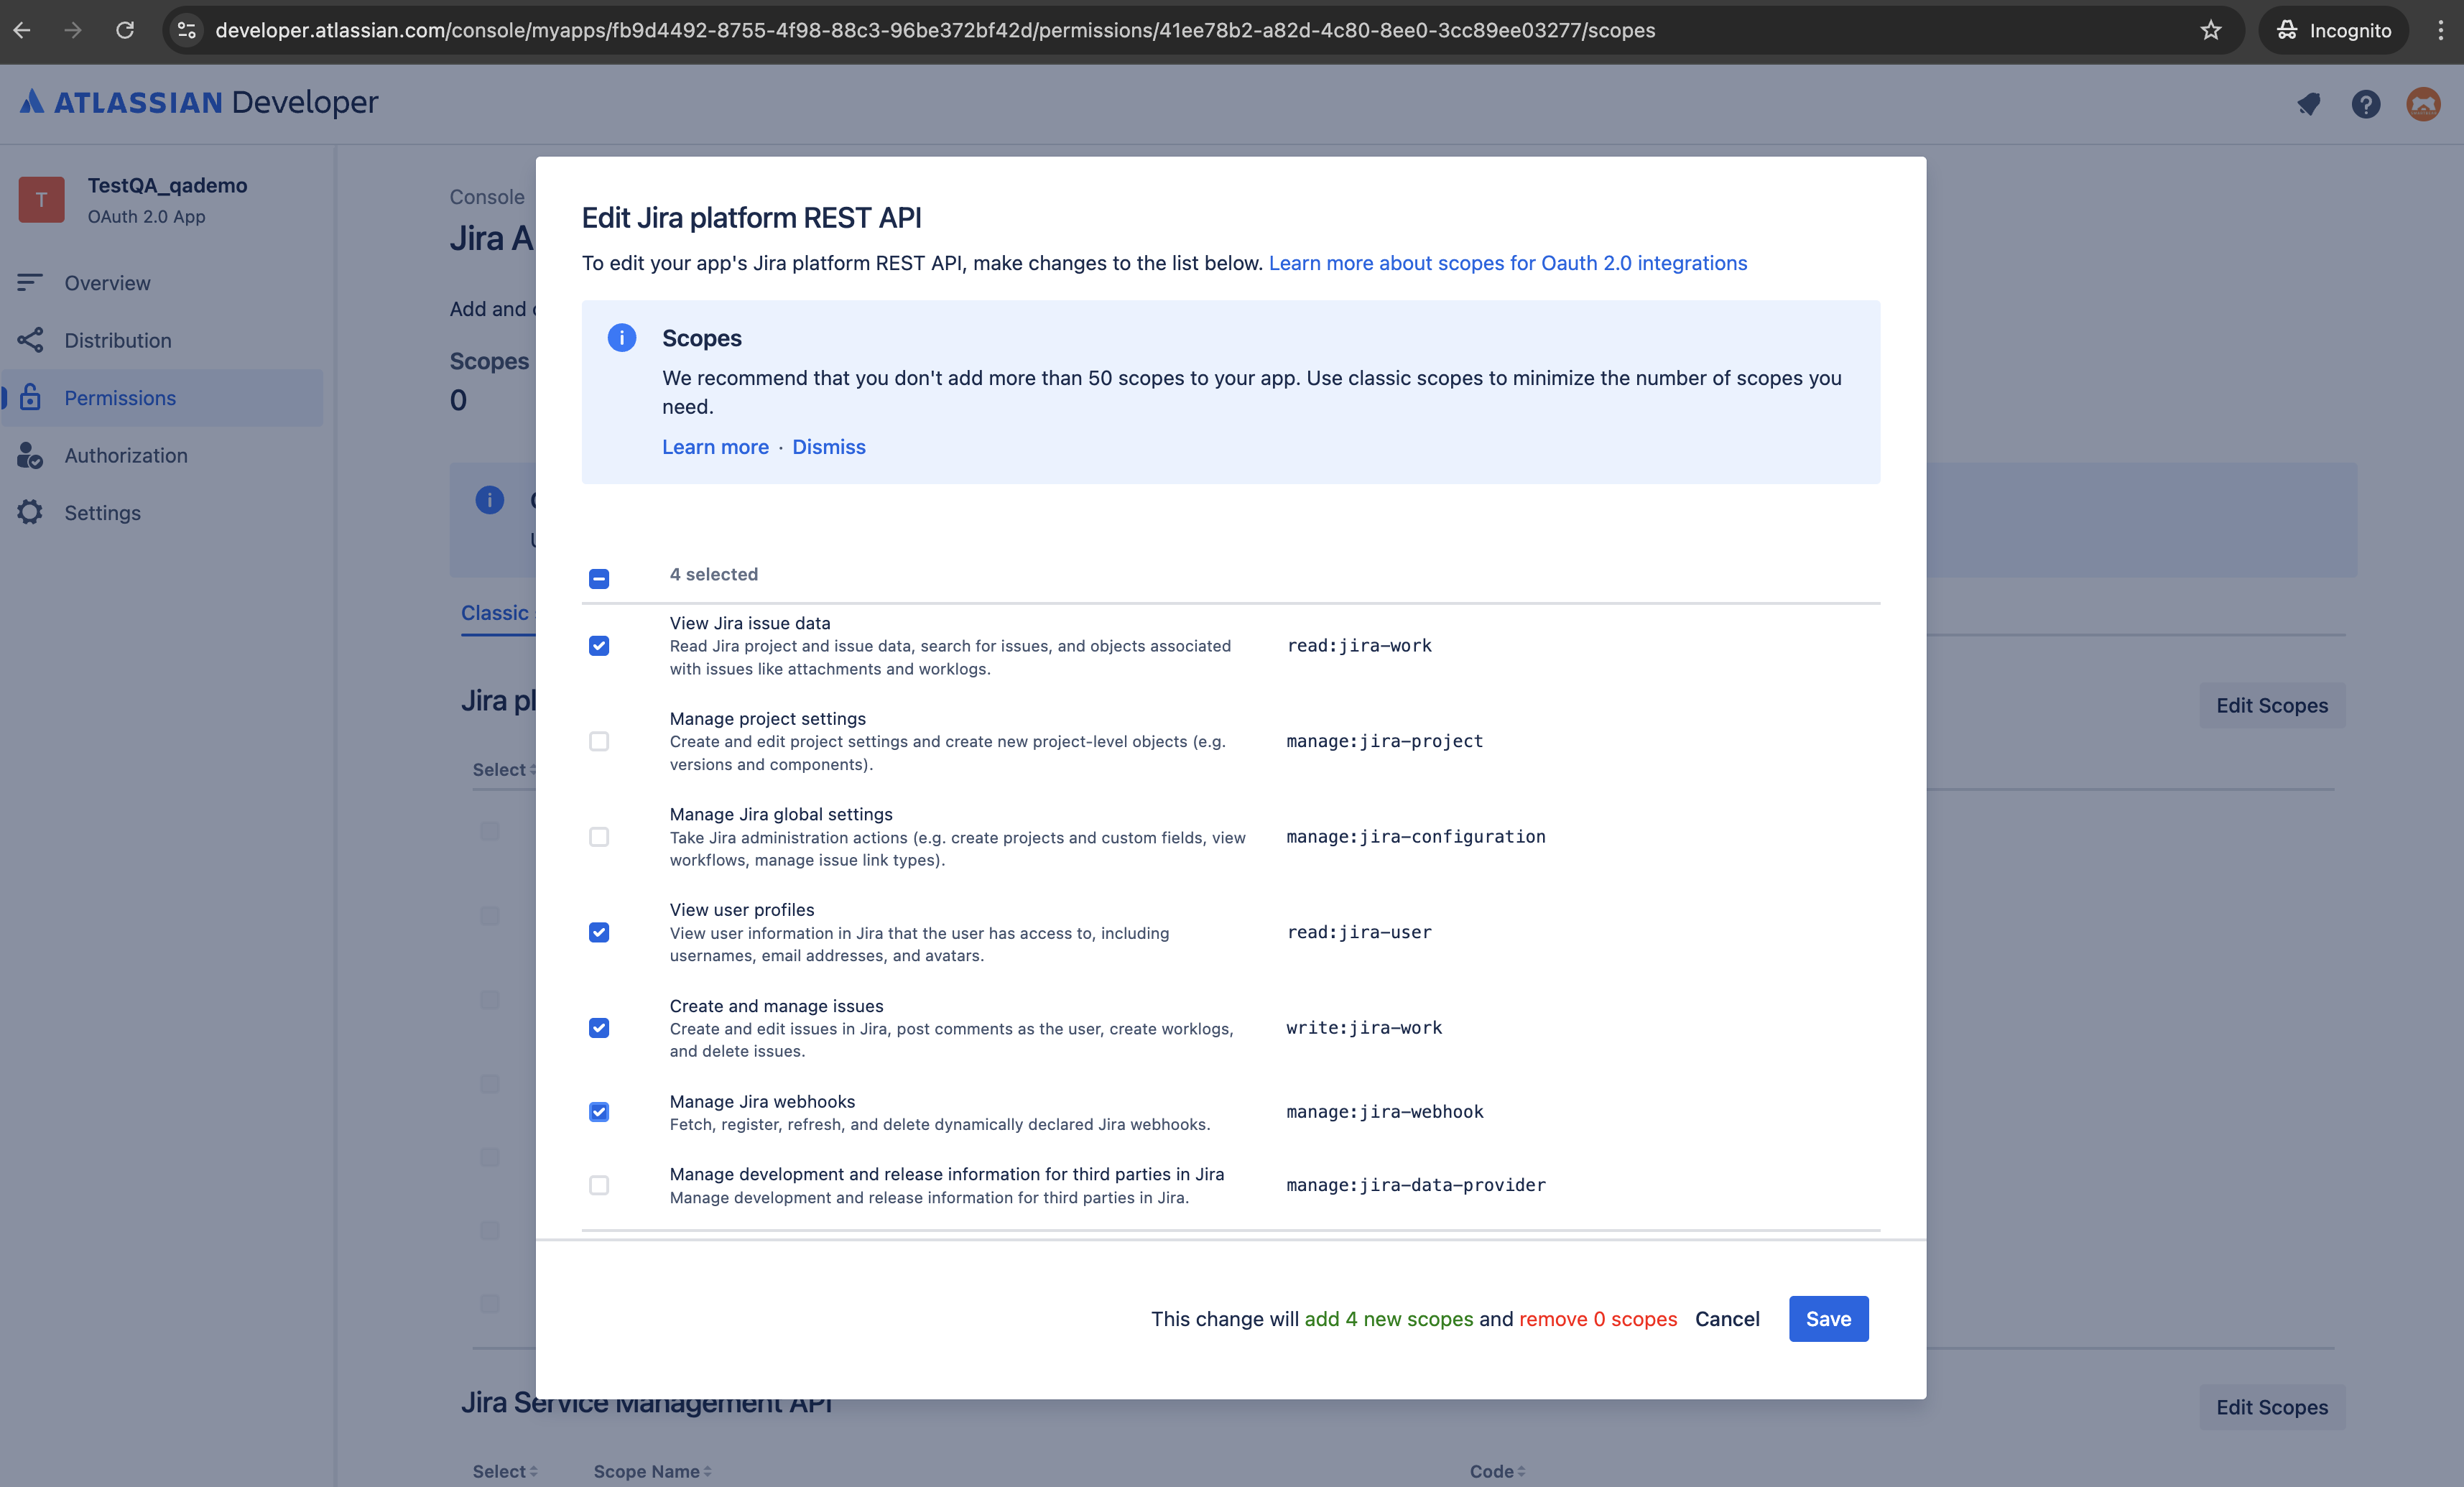
Task: Open the what's new megaphone icon
Action: tap(2308, 104)
